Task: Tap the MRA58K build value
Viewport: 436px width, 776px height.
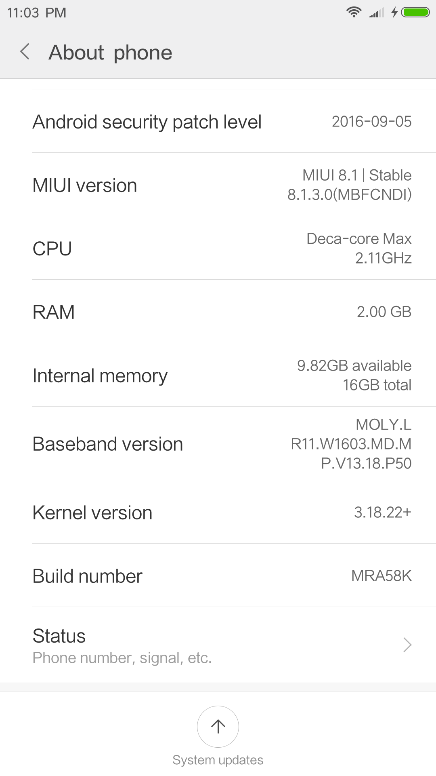Action: [381, 576]
